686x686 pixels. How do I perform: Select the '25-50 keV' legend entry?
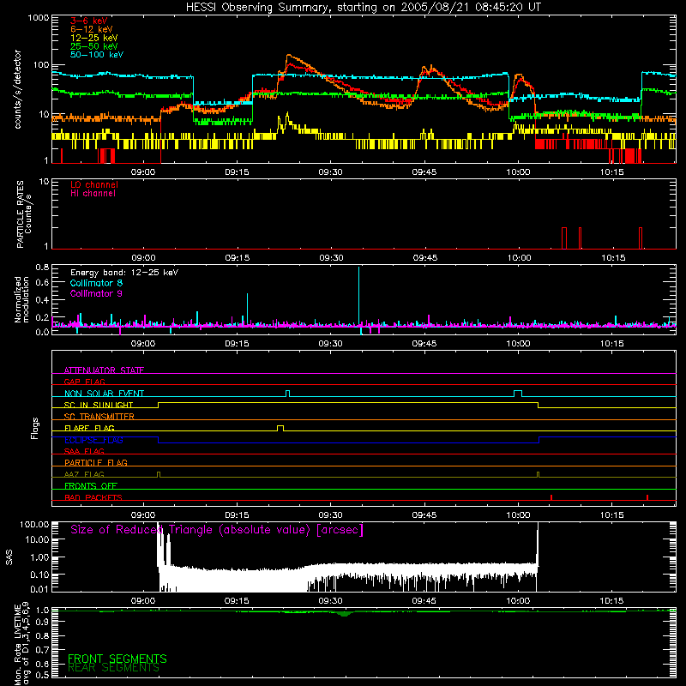(x=93, y=46)
